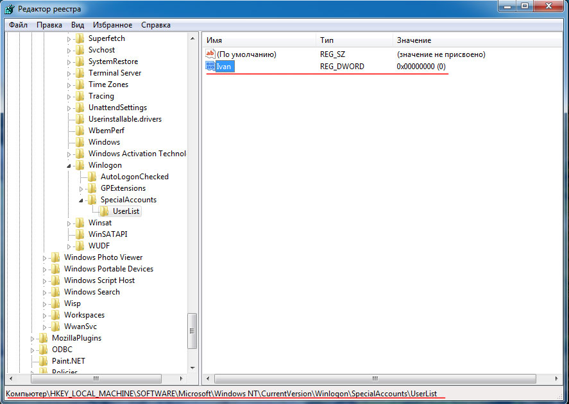Open the Правка menu

[x=49, y=25]
